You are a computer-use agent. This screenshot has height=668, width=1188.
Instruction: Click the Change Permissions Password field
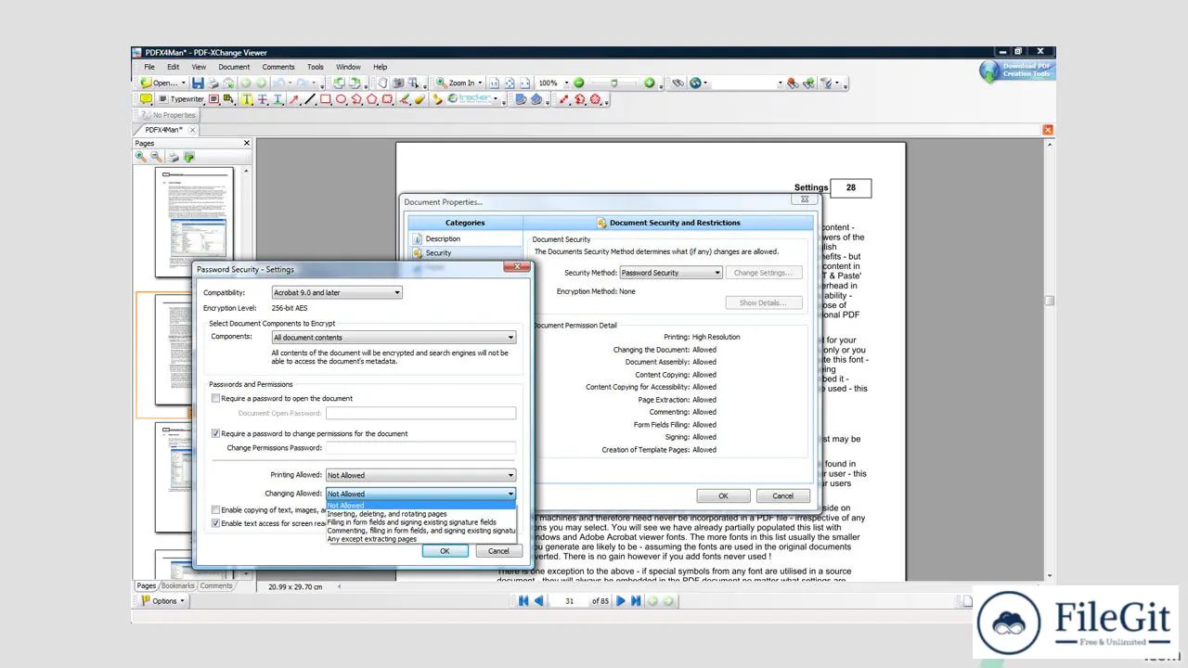coord(420,448)
